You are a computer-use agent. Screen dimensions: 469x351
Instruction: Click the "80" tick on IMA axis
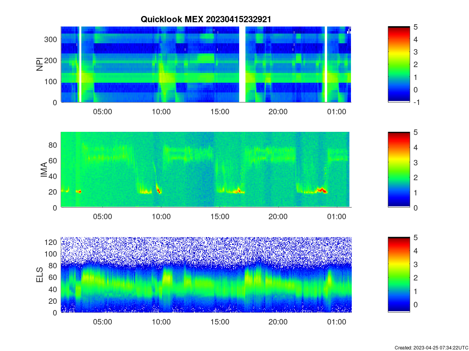53,145
